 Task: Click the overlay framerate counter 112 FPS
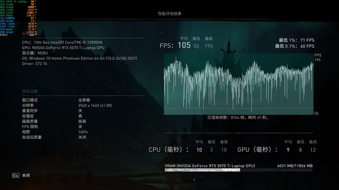(33, 35)
